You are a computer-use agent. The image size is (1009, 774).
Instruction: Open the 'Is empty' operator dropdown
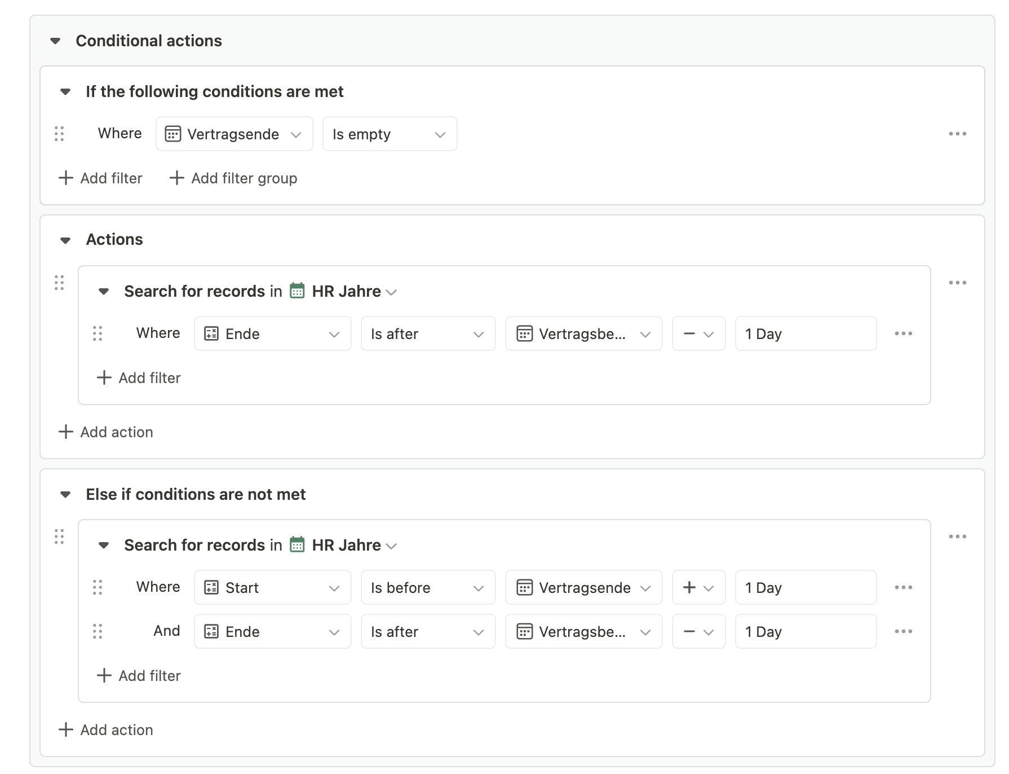pyautogui.click(x=389, y=134)
